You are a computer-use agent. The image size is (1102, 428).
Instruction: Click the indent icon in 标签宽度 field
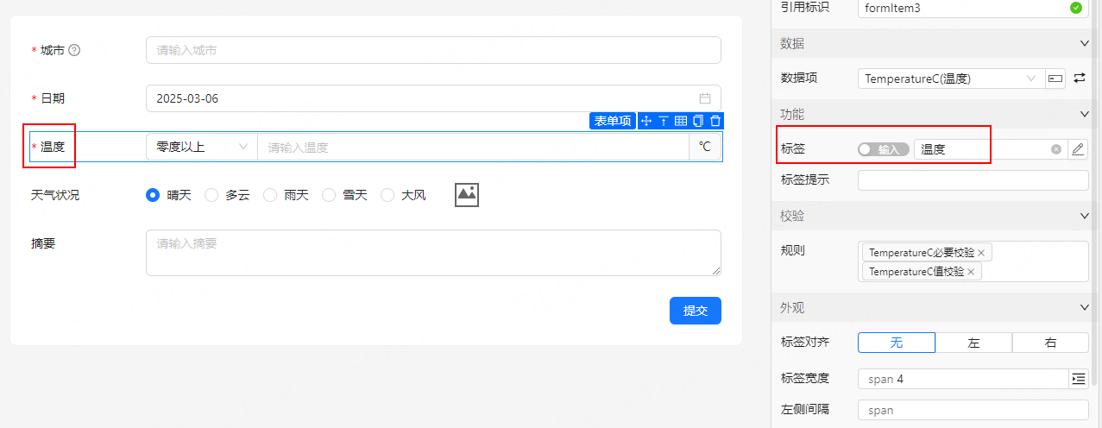pyautogui.click(x=1079, y=379)
